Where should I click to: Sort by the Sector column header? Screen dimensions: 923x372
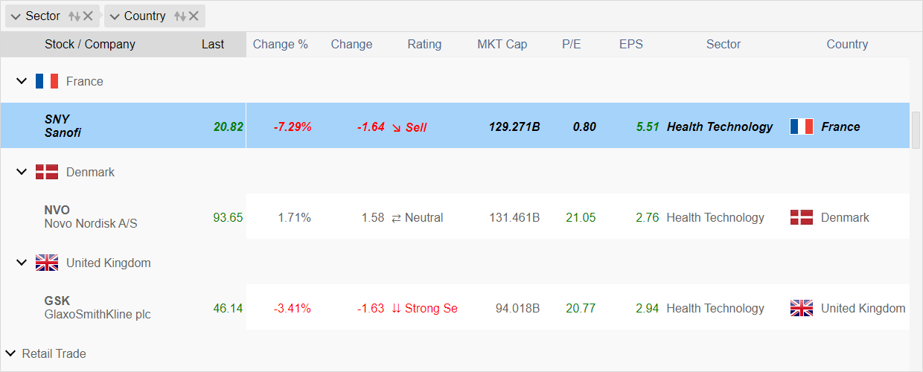click(724, 44)
